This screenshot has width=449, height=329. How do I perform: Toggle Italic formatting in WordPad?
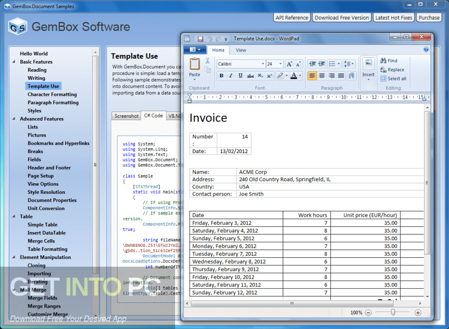(230, 76)
